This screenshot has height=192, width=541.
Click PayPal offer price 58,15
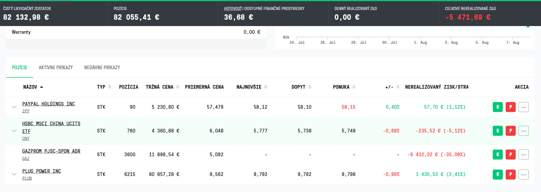[x=349, y=107]
